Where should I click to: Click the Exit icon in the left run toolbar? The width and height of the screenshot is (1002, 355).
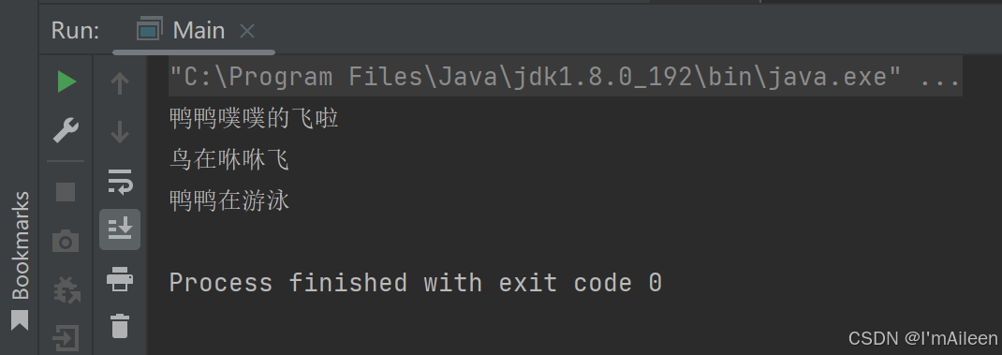pyautogui.click(x=66, y=339)
